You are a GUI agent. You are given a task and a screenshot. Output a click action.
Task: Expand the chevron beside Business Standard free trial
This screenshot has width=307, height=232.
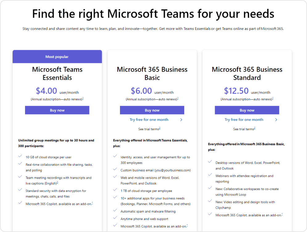tap(276, 120)
